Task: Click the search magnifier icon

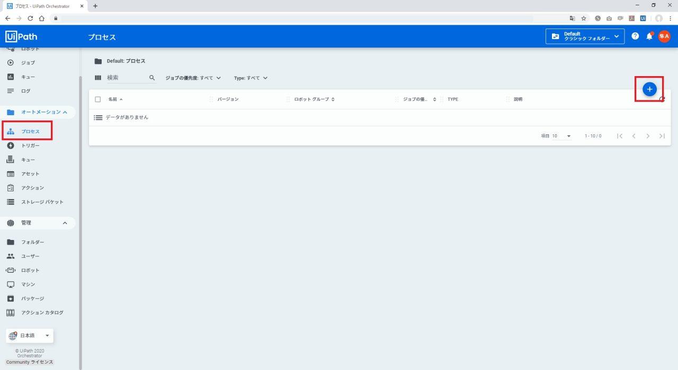Action: click(152, 78)
